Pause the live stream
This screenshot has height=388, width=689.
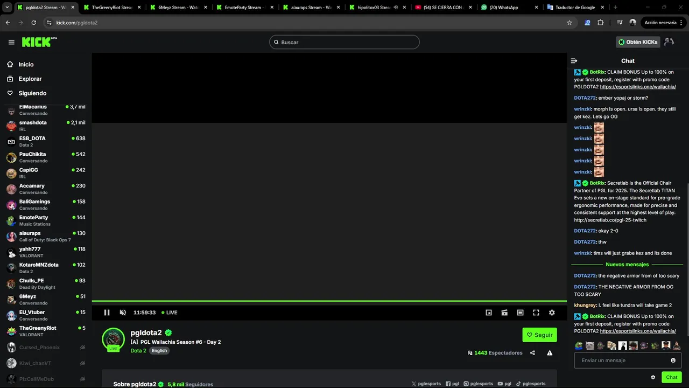coord(107,313)
